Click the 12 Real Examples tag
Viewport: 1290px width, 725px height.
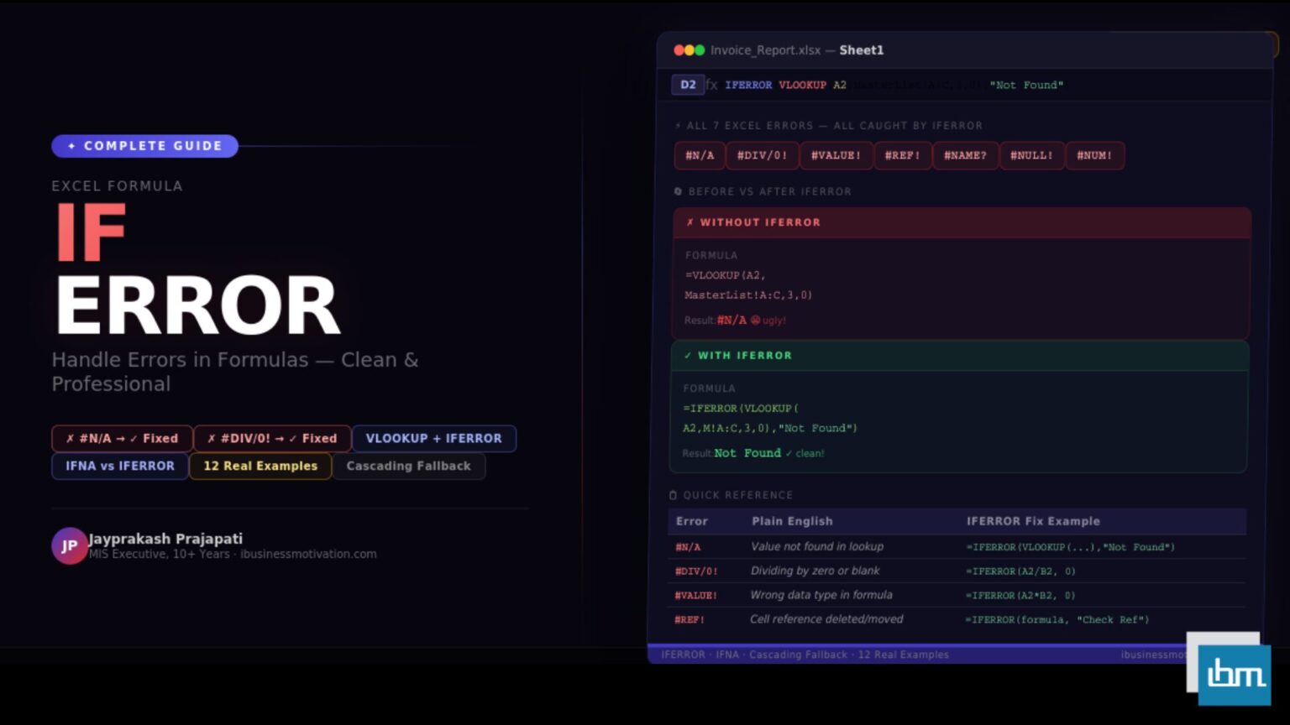(x=260, y=466)
